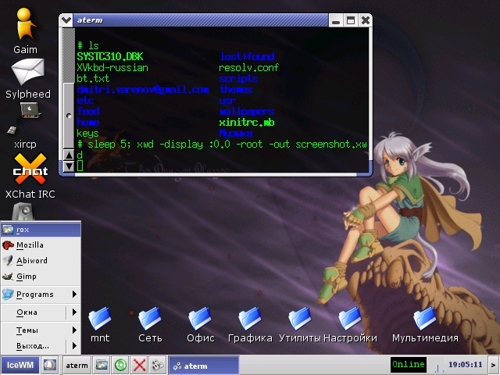Image resolution: width=500 pixels, height=375 pixels.
Task: Click scripts in the terminal listing
Action: [x=238, y=78]
